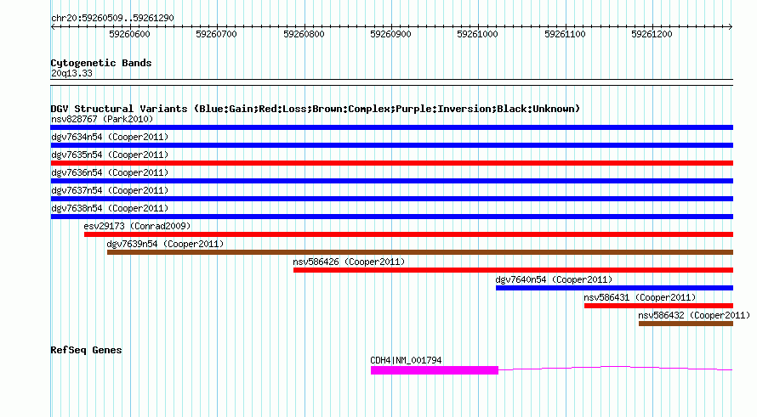Click the RefSeq Genes track title
Screen dimensions: 757x417
pyautogui.click(x=86, y=350)
